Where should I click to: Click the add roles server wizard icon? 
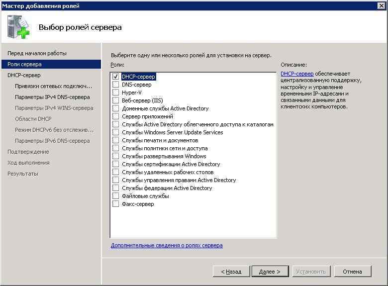tap(18, 27)
